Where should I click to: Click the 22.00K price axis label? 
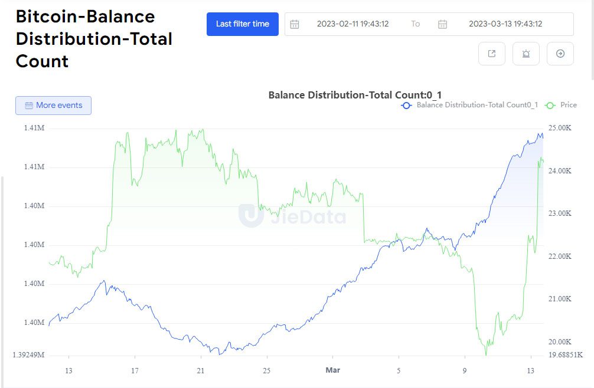coord(560,257)
